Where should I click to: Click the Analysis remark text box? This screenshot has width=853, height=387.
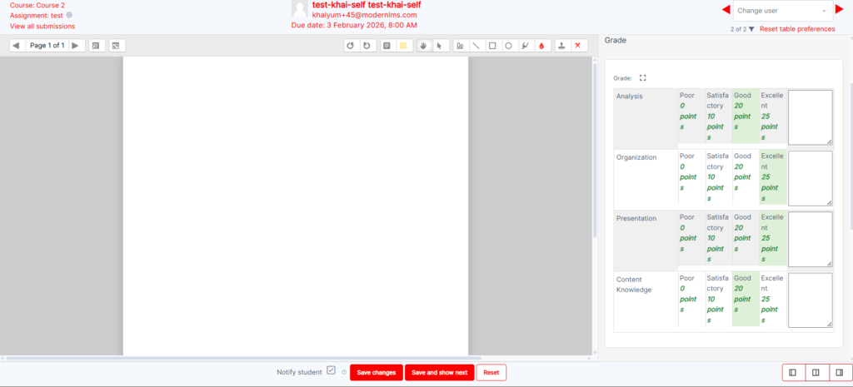point(811,117)
